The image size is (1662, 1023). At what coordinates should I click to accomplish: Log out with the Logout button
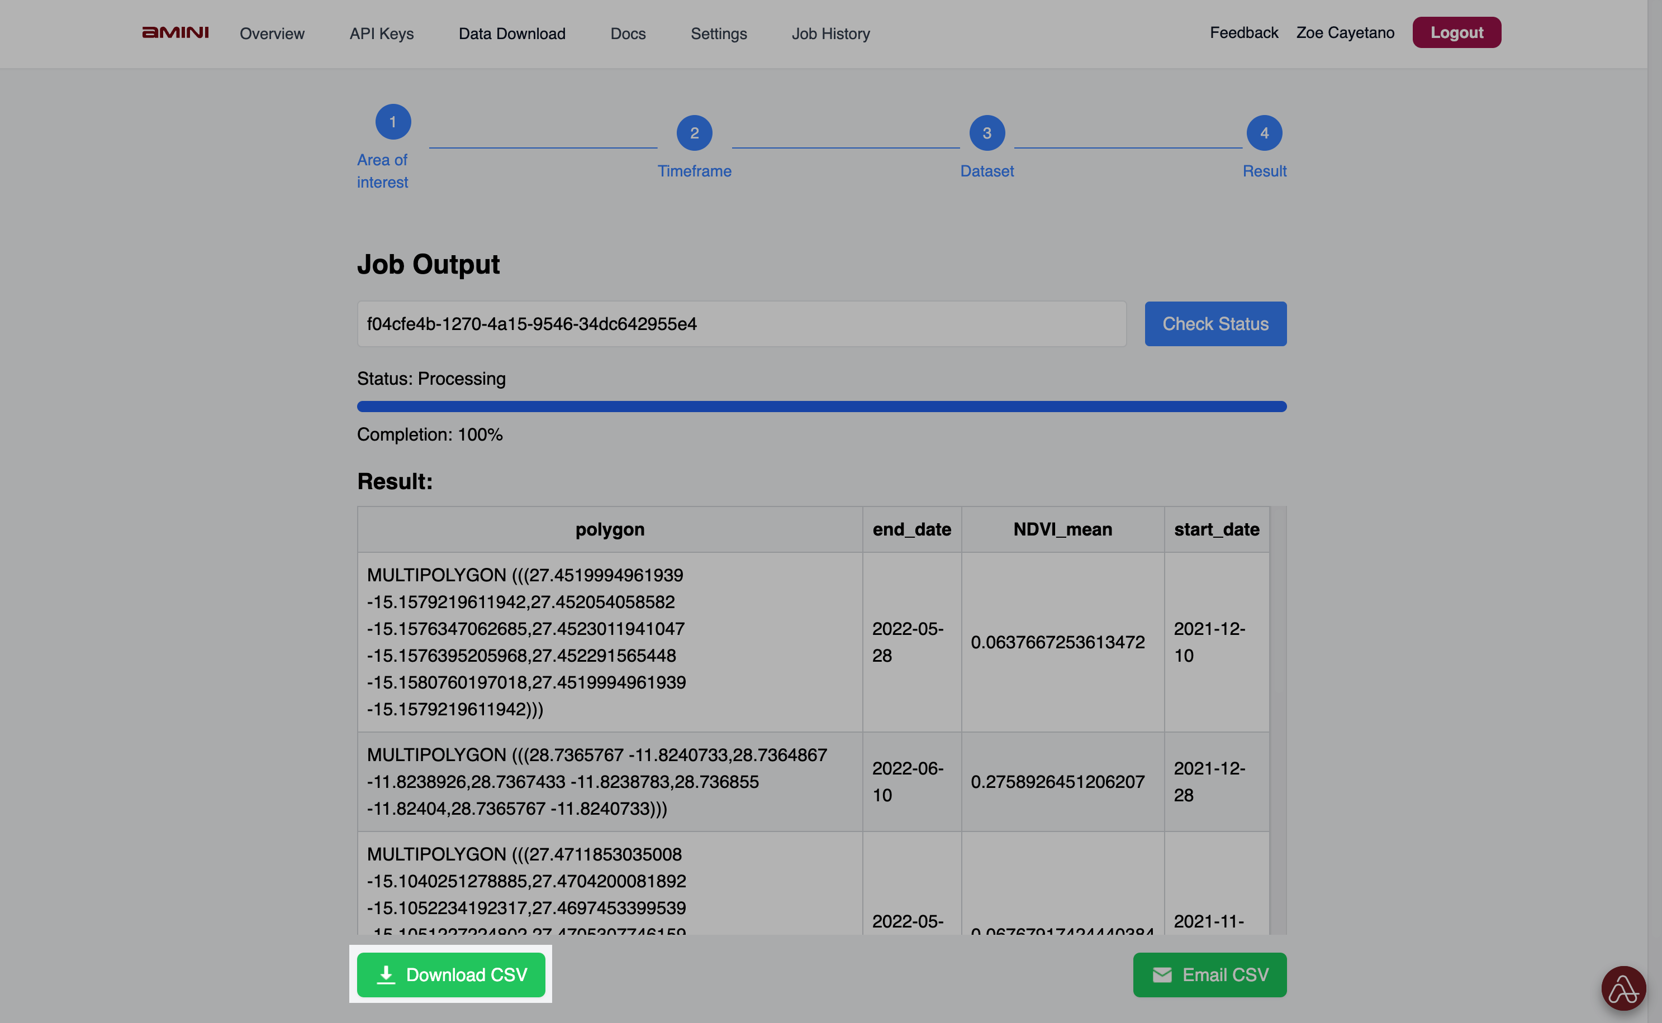tap(1456, 32)
